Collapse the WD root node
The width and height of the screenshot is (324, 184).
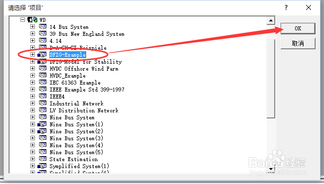[x=23, y=19]
